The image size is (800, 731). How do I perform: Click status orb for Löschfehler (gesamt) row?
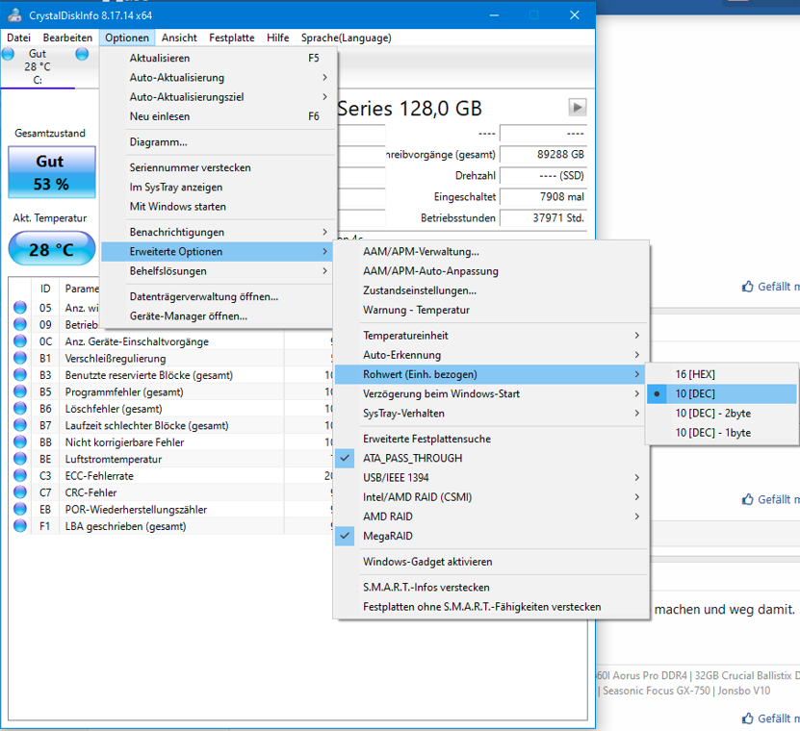20,409
